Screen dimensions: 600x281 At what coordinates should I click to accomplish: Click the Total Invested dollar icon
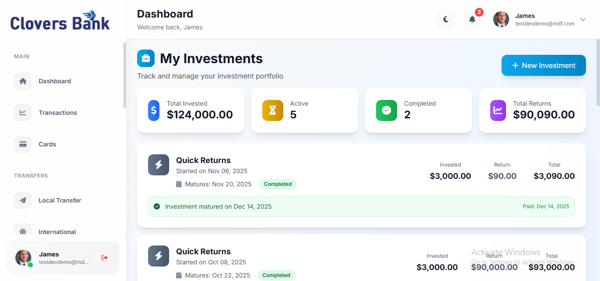click(154, 110)
